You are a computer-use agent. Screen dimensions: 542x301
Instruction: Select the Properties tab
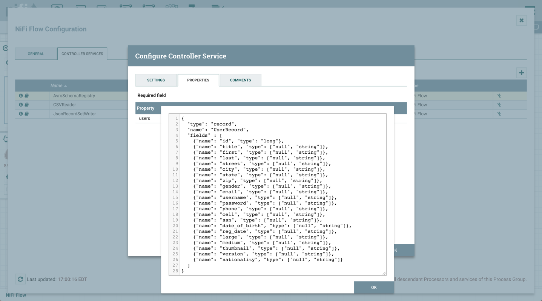(x=198, y=80)
